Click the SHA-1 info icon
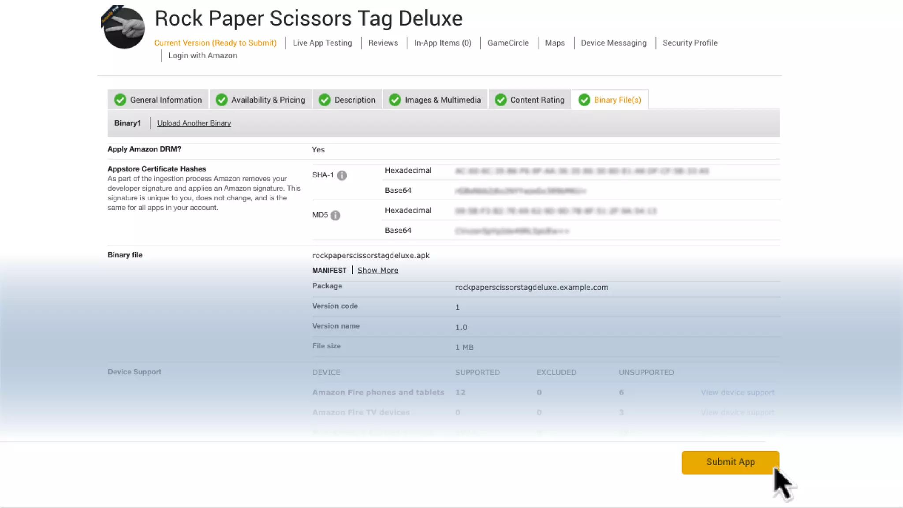903x508 pixels. [x=342, y=176]
